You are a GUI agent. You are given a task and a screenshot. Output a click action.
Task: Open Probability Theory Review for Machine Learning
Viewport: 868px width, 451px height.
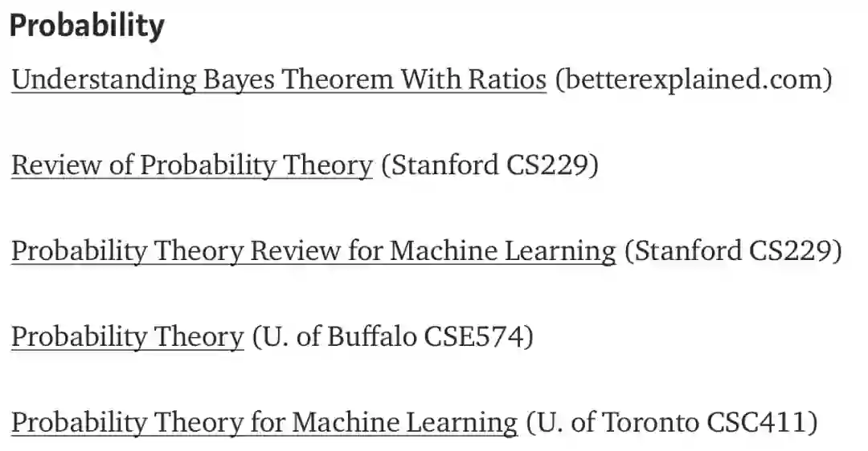(x=313, y=251)
